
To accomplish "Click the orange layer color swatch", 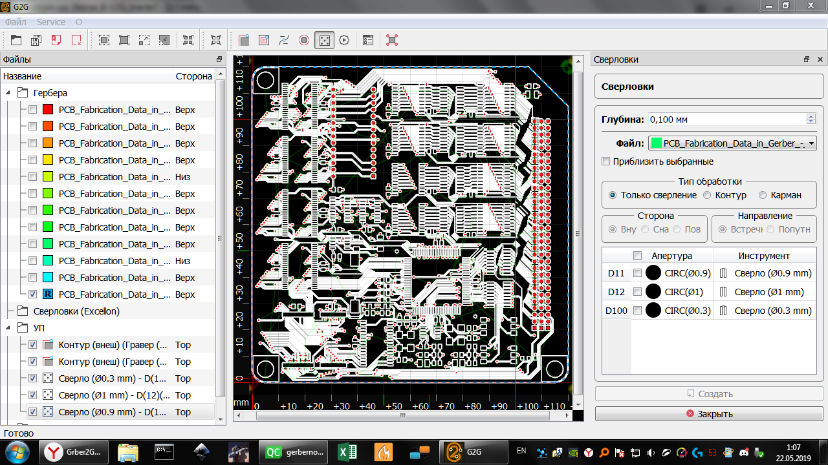I will tap(48, 143).
